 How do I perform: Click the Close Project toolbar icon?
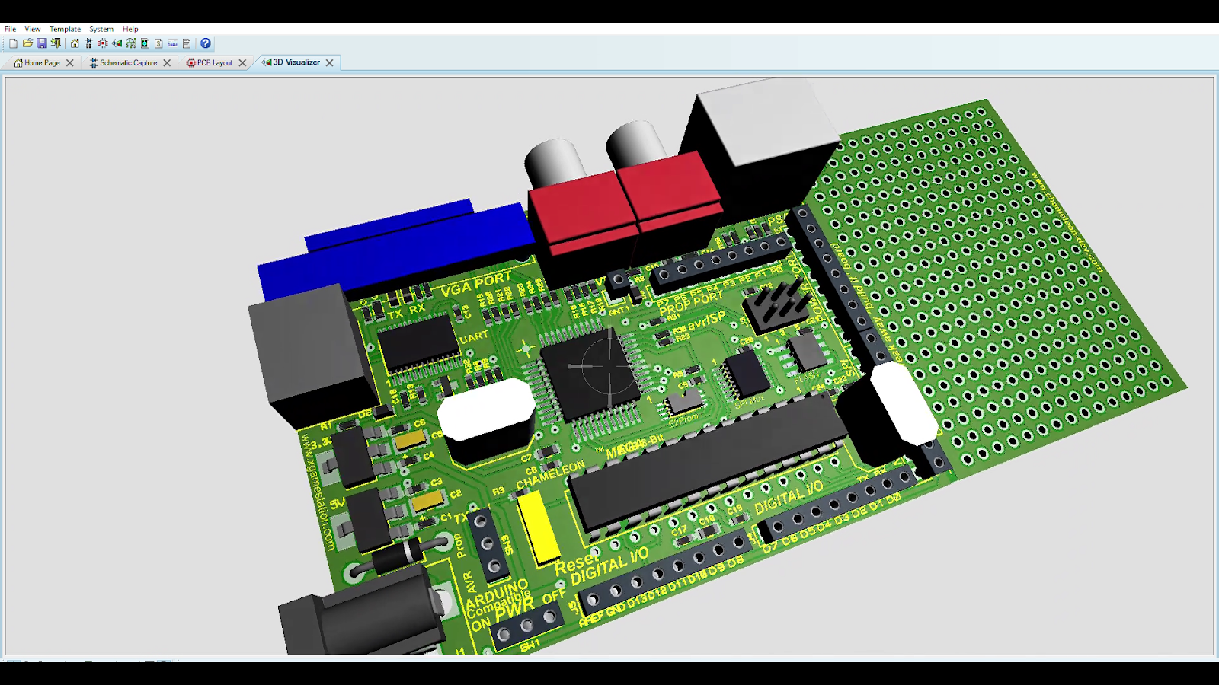pyautogui.click(x=56, y=43)
